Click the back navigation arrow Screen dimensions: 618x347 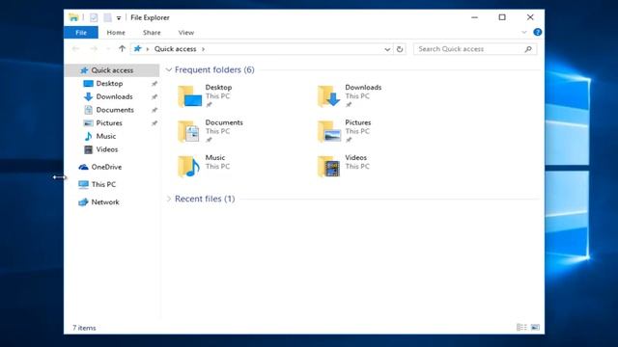tap(75, 49)
